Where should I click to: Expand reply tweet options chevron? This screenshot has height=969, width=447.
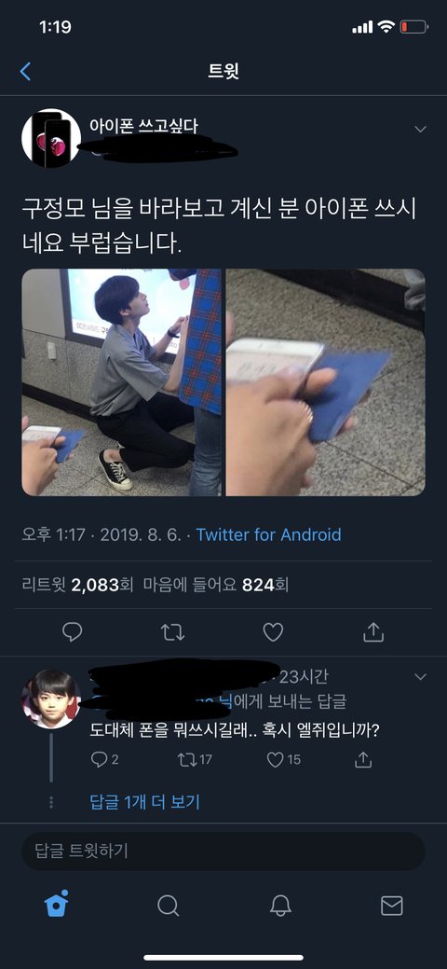coord(420,677)
